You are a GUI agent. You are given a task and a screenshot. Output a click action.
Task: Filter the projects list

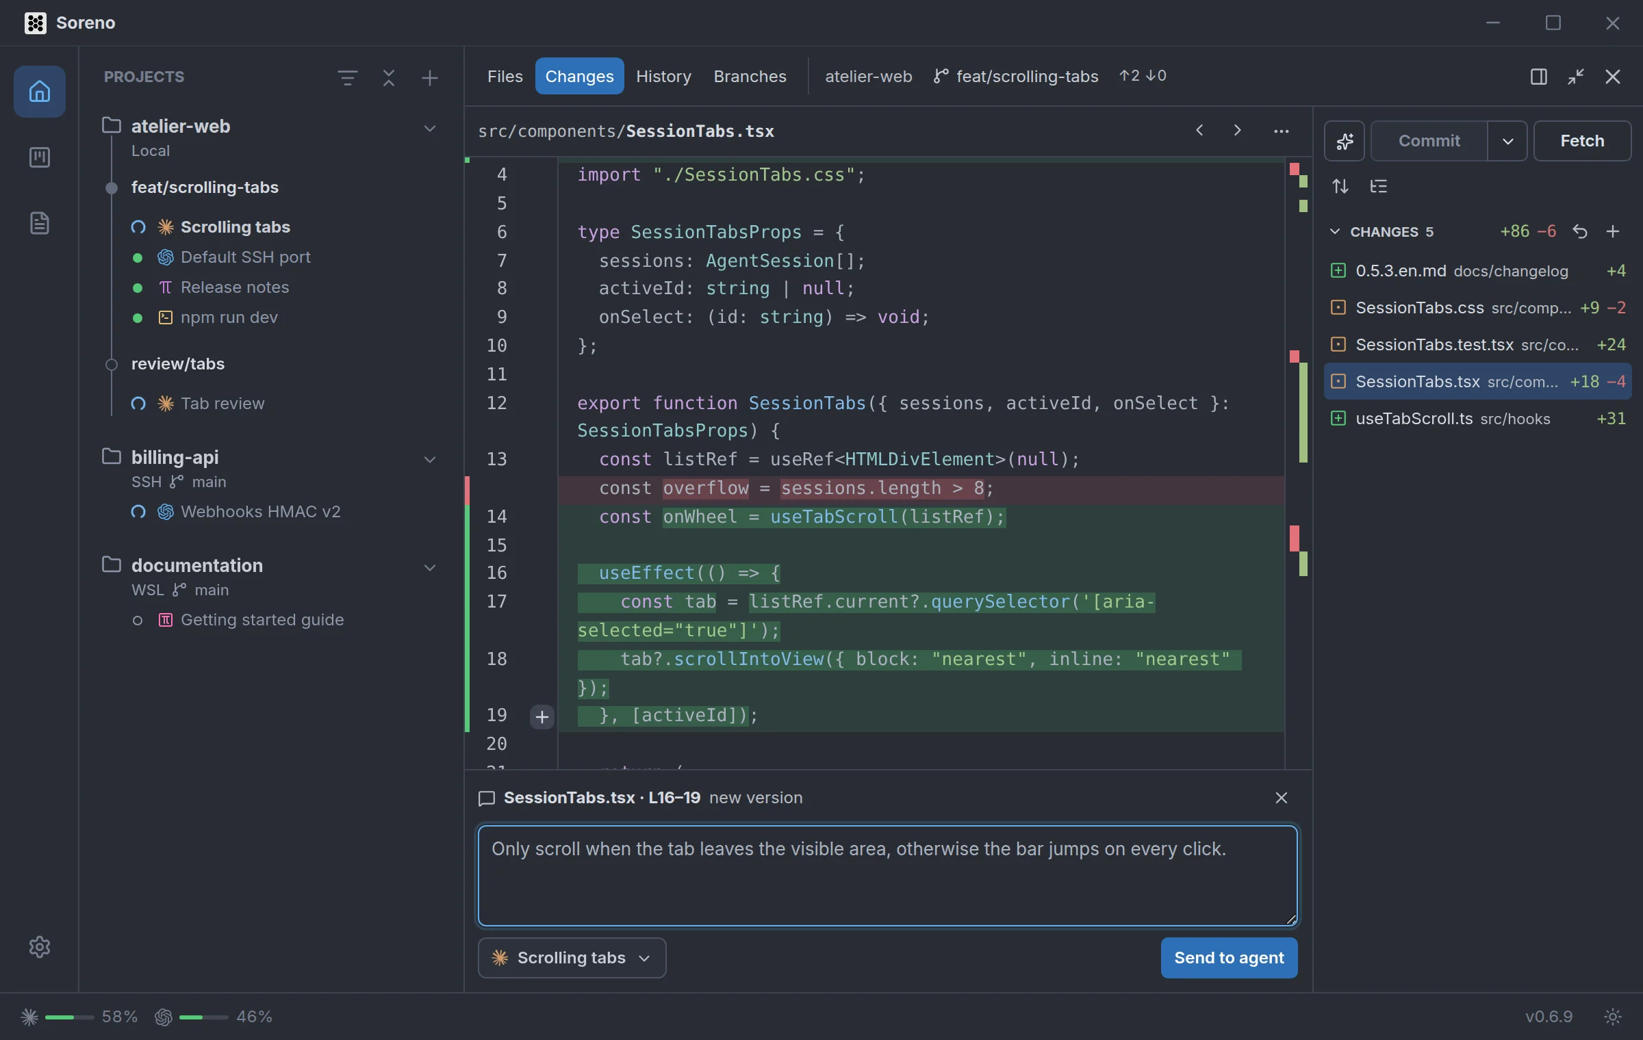pyautogui.click(x=348, y=77)
